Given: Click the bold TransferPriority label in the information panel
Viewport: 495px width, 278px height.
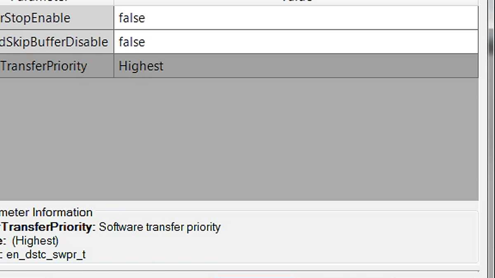Looking at the screenshot, I should coord(46,227).
